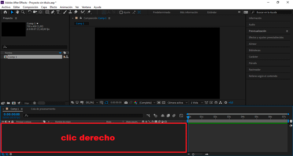Select the Zoom magnifier tool
Screen dimensions: 293x156
click(x=23, y=12)
